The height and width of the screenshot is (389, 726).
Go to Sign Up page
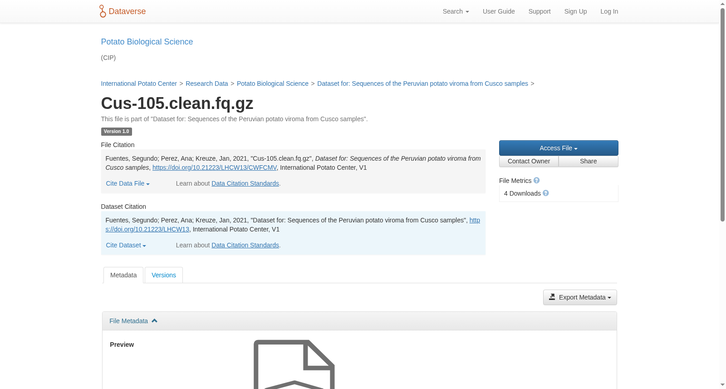pos(575,11)
